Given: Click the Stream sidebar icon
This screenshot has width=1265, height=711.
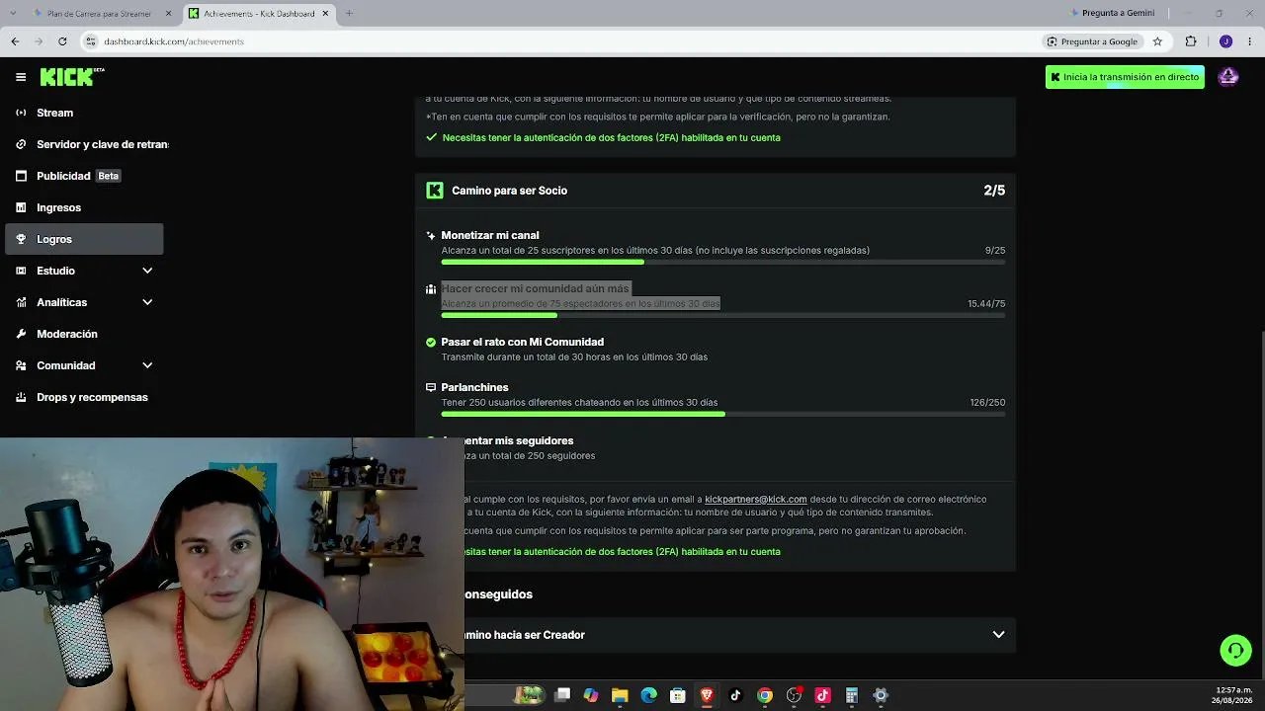Looking at the screenshot, I should (x=21, y=113).
